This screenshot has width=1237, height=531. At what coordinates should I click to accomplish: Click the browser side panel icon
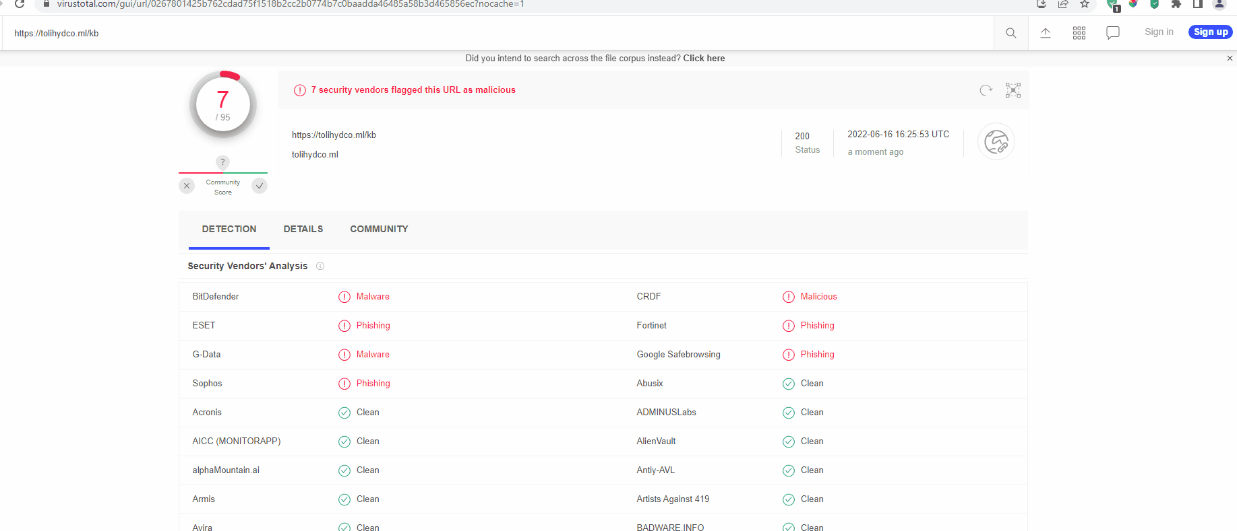(1198, 4)
